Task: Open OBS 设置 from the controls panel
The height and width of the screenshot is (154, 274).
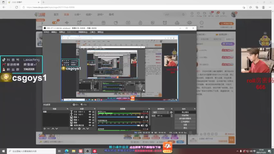Action: pos(185,125)
